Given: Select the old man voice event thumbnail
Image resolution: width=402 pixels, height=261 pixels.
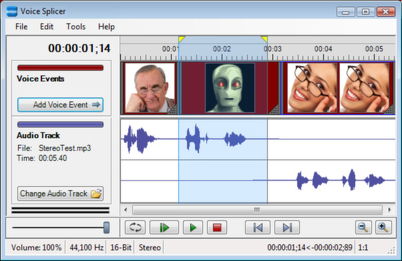Looking at the screenshot, I should [150, 88].
